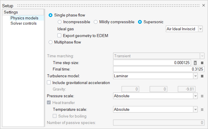The image size is (208, 129).
Task: Select Single phase flow option
Action: (x=51, y=15)
